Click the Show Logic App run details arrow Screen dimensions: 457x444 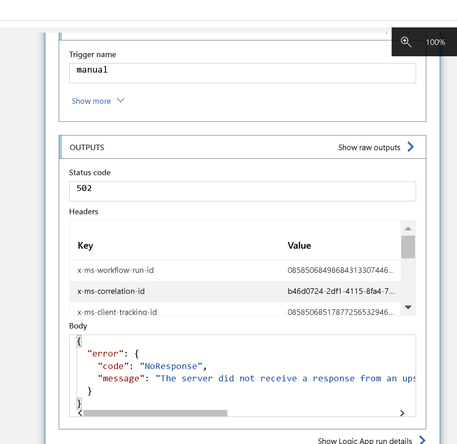422,440
